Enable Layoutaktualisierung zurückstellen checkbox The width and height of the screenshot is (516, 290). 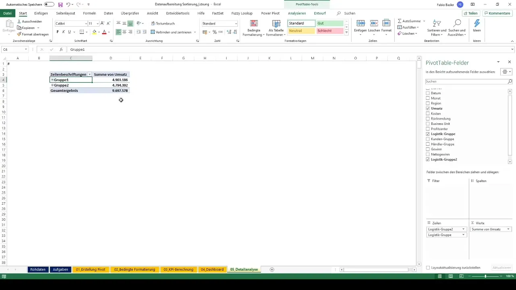[428, 267]
